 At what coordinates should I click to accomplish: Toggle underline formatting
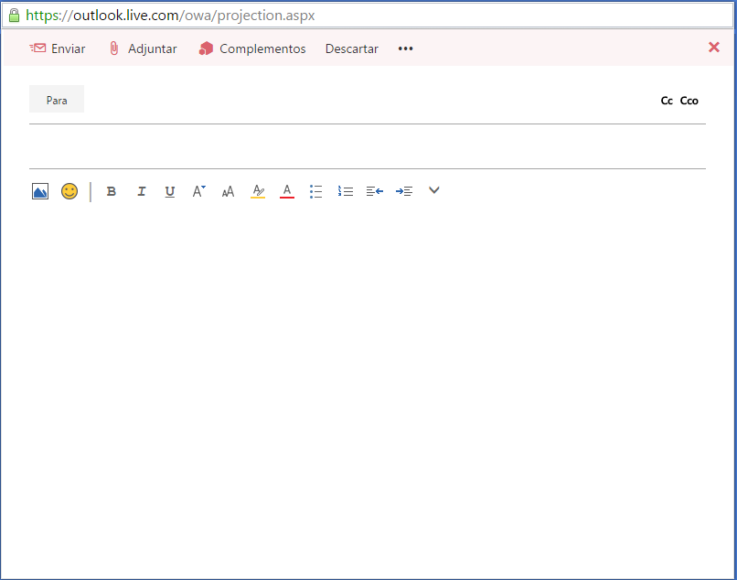point(170,191)
